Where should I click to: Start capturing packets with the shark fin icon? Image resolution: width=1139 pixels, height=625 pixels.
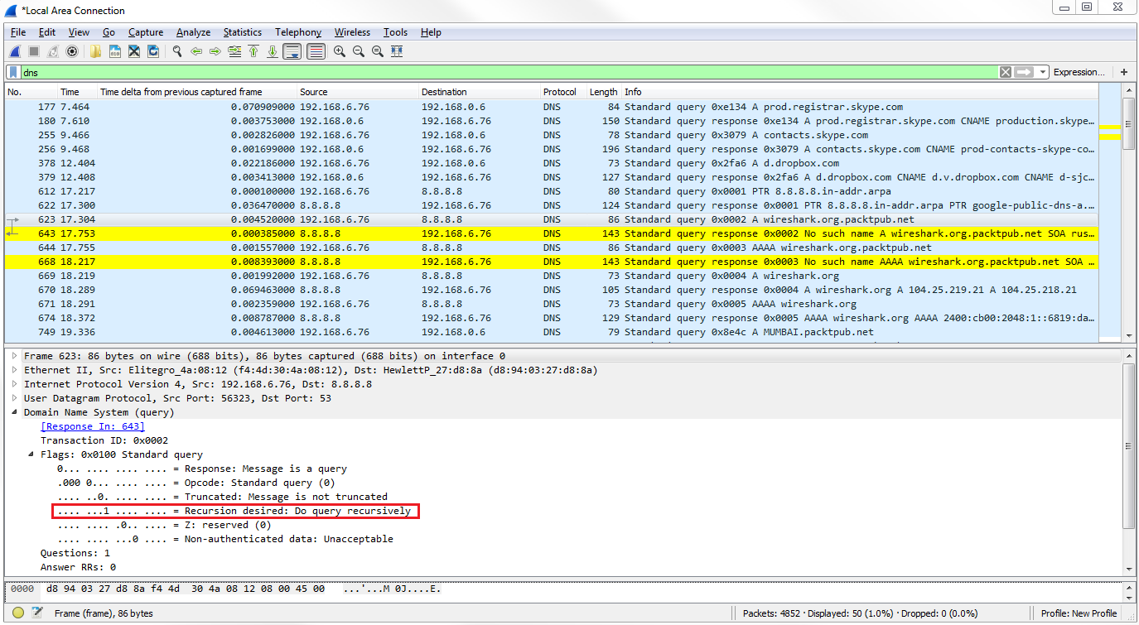coord(15,51)
